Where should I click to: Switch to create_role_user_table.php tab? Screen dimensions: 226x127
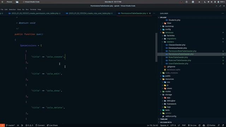click(89, 13)
